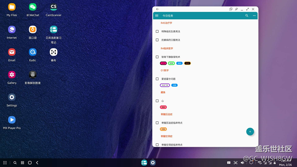The height and width of the screenshot is (167, 297).
Task: Open the notifications bubble in the tray
Action: [x=251, y=162]
